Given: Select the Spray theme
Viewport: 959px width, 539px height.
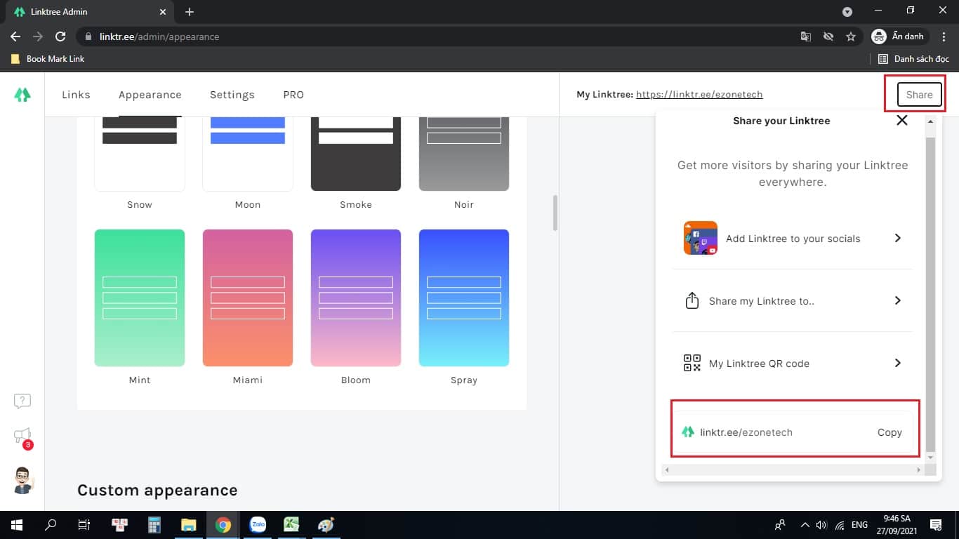Looking at the screenshot, I should (464, 298).
